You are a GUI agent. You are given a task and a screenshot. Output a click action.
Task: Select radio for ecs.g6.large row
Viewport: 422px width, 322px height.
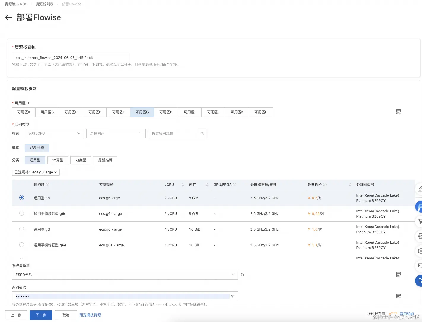pos(22,197)
